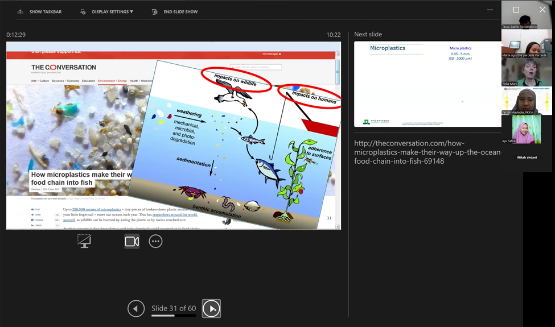Image resolution: width=555 pixels, height=327 pixels.
Task: Select the Microplastics next slide thumbnail
Action: pos(427,84)
